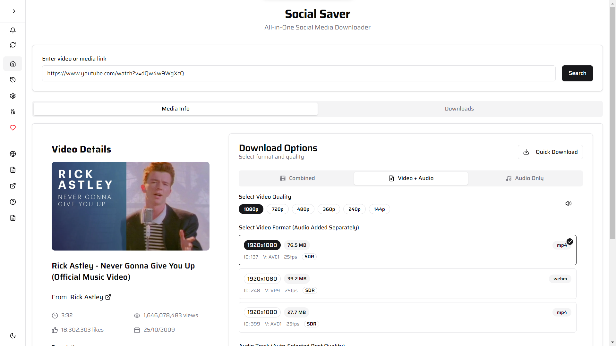Open the help question mark icon
The width and height of the screenshot is (616, 346).
pos(13,202)
